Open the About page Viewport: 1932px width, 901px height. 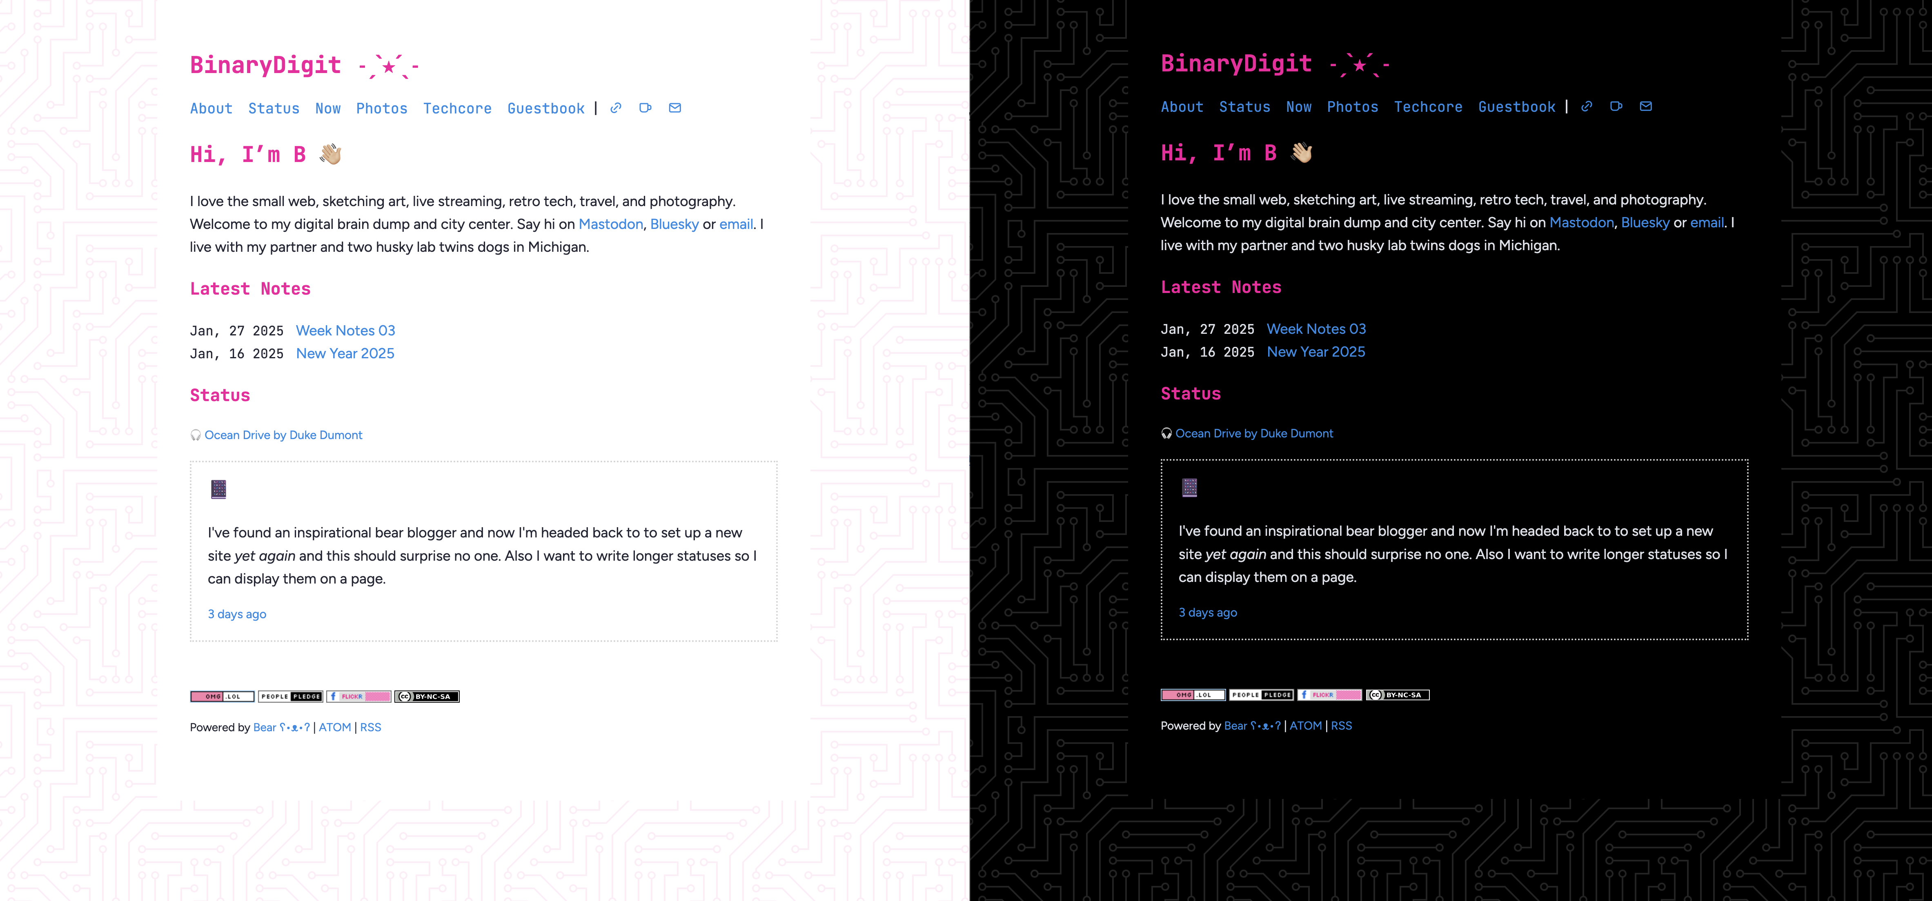tap(212, 108)
